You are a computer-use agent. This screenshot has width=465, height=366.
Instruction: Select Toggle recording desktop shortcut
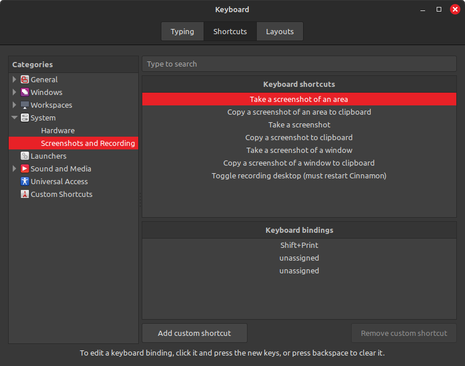tap(299, 176)
